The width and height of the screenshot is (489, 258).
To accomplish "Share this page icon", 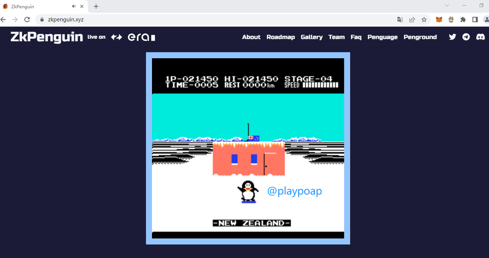I will pyautogui.click(x=412, y=19).
